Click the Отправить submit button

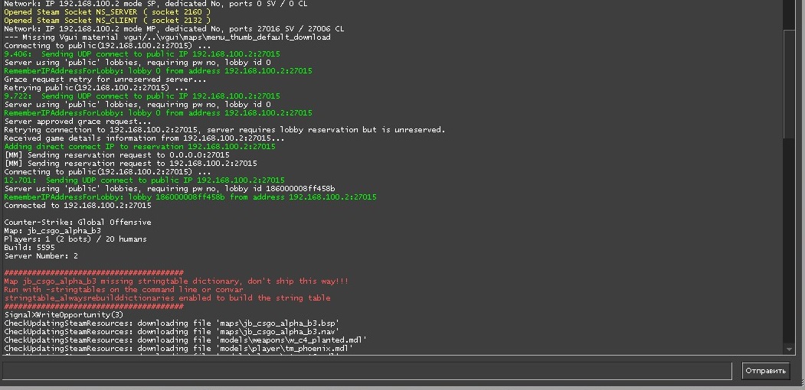[x=765, y=371]
